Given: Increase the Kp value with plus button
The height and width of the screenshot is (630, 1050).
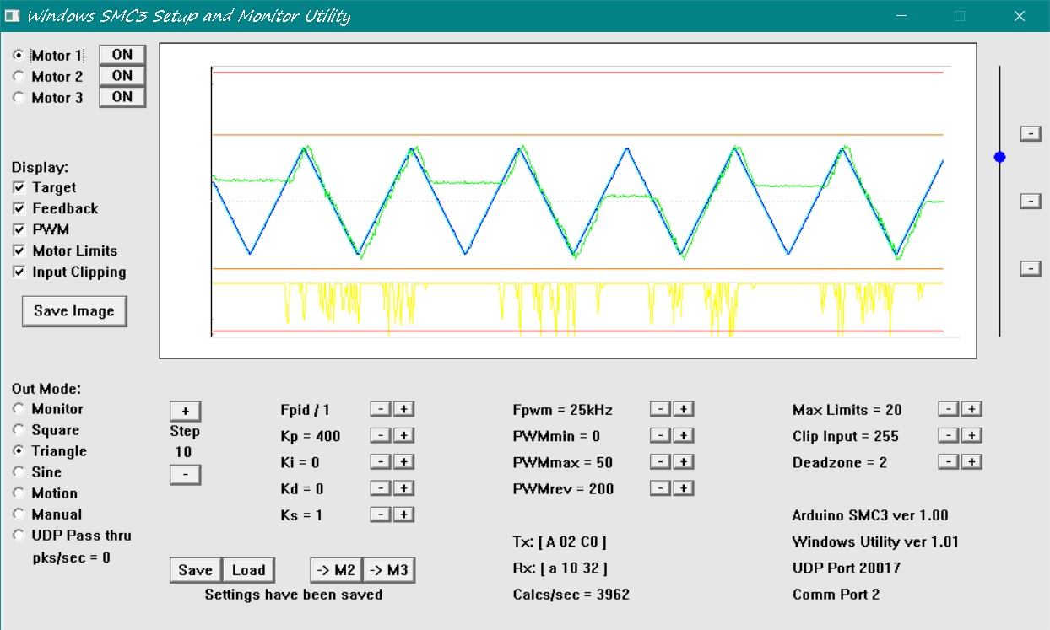Looking at the screenshot, I should (x=404, y=436).
